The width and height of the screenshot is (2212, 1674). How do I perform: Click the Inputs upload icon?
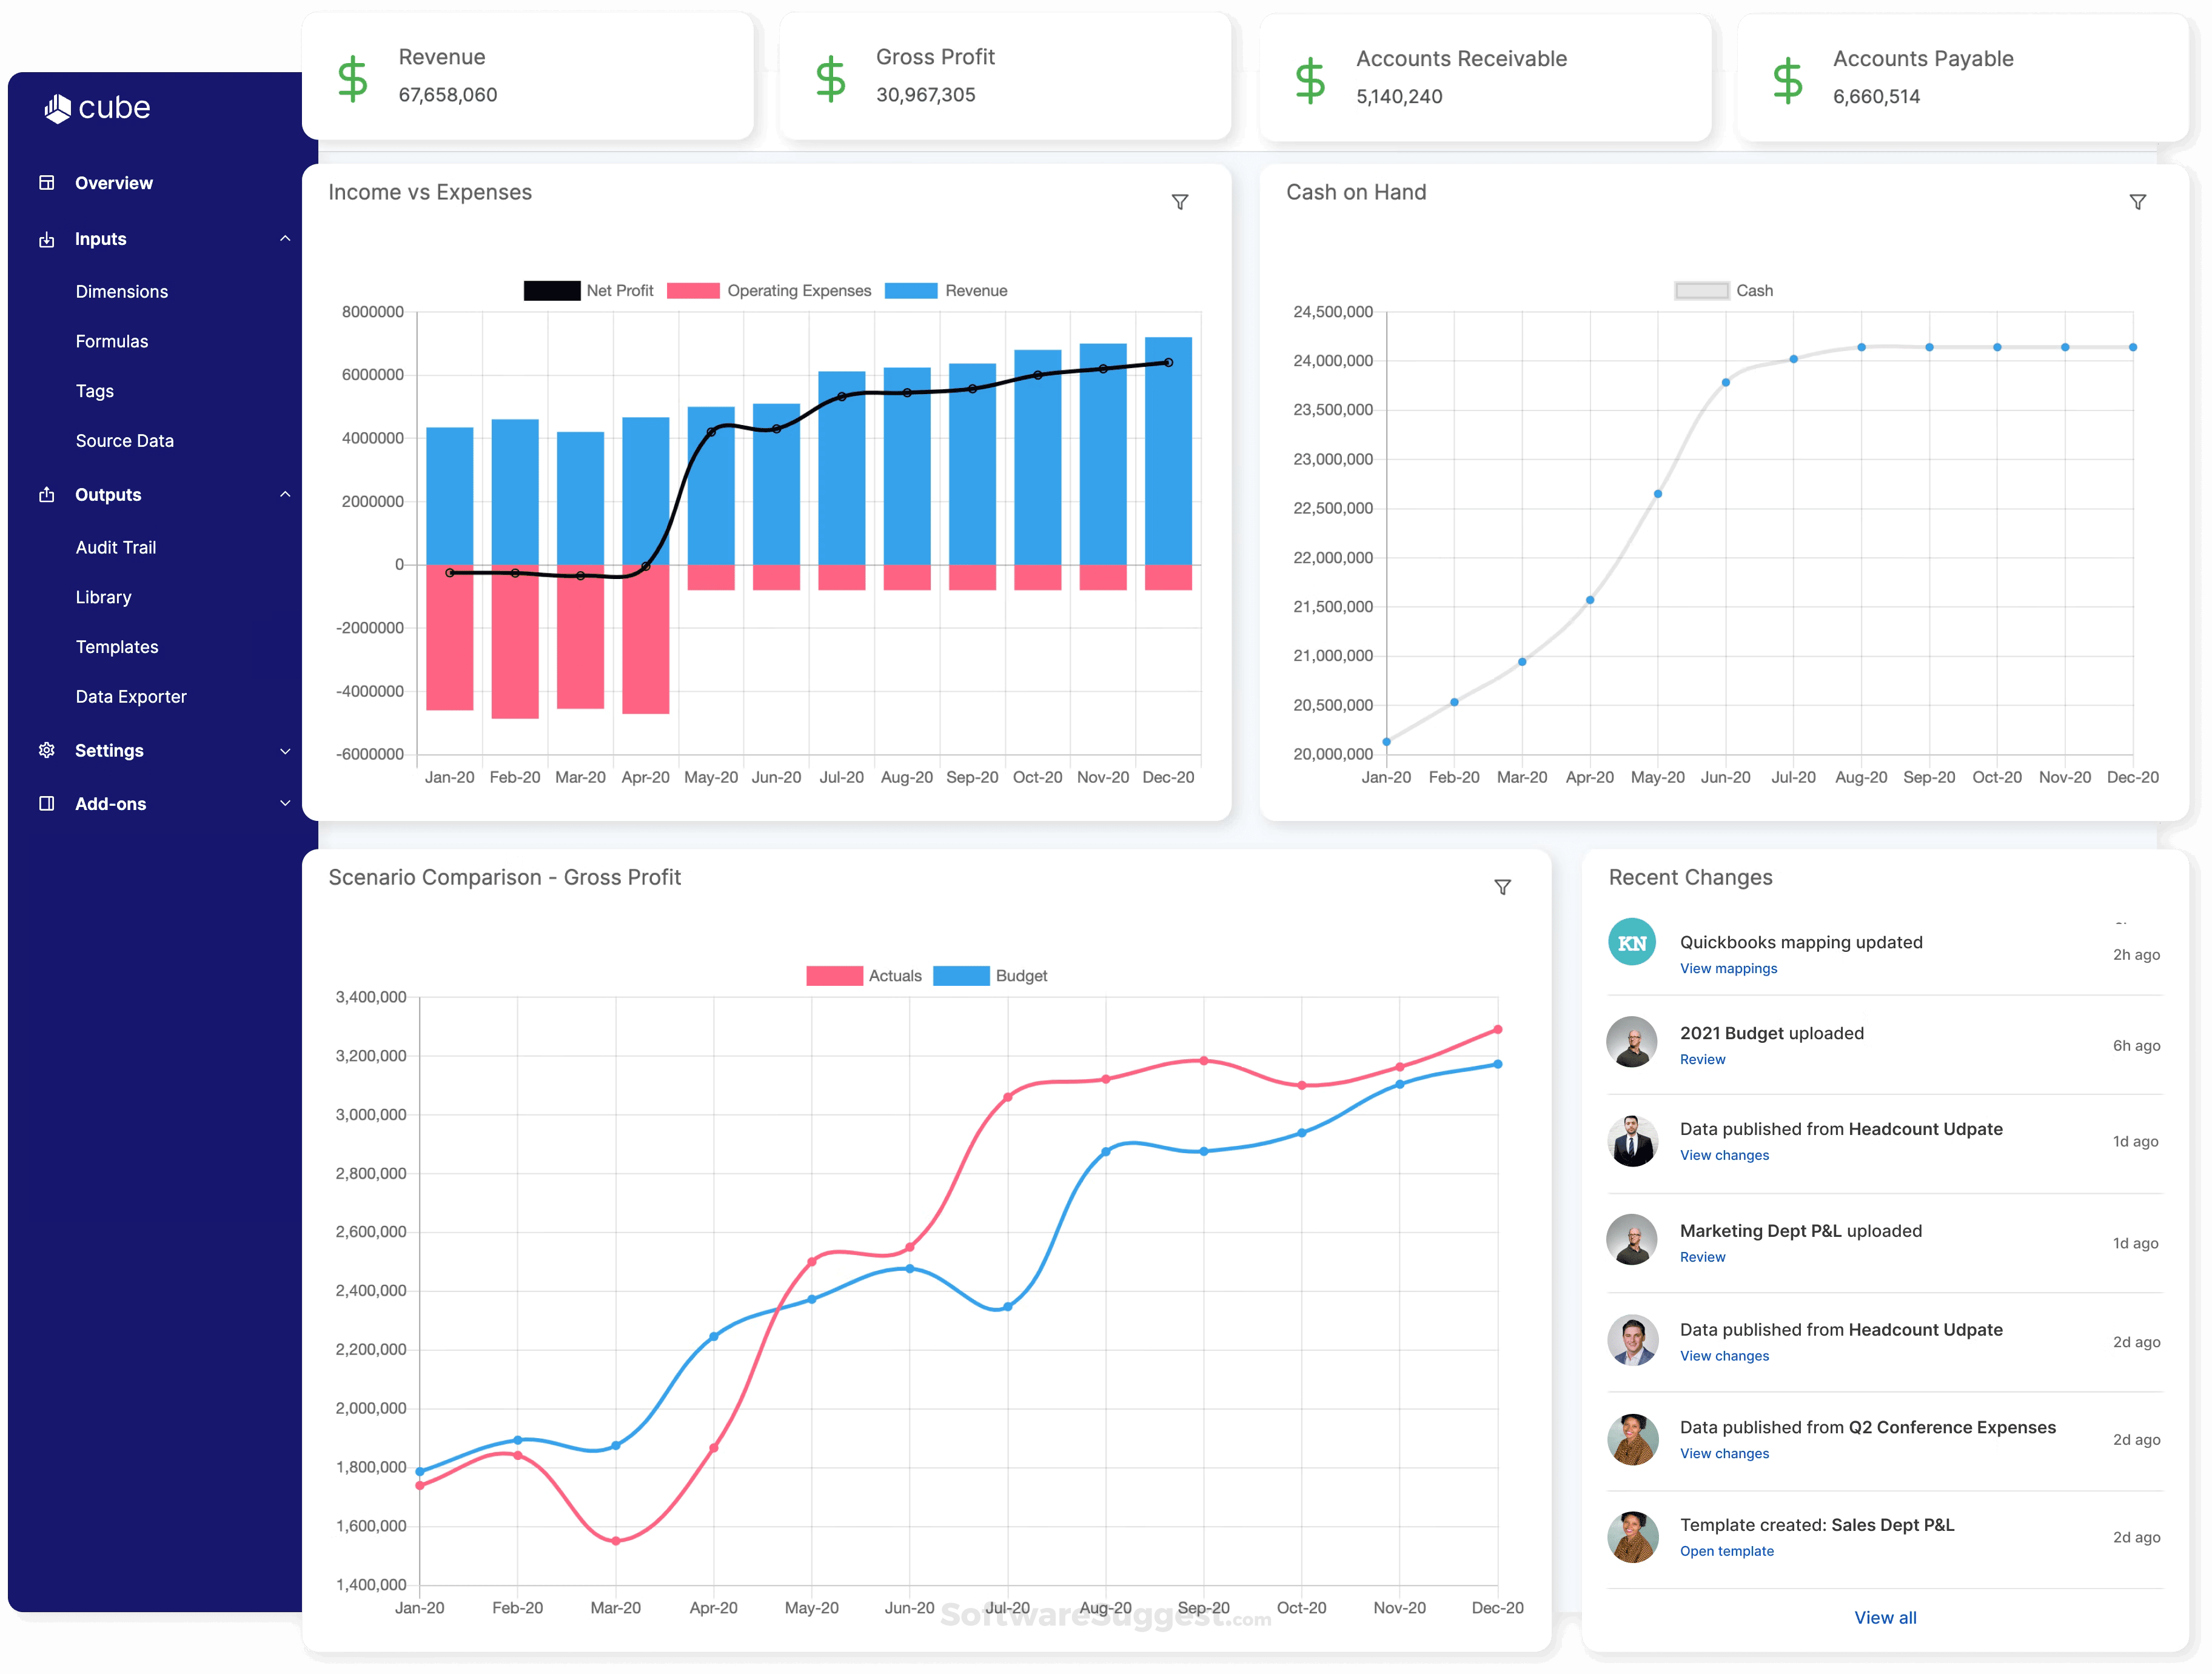[x=46, y=238]
